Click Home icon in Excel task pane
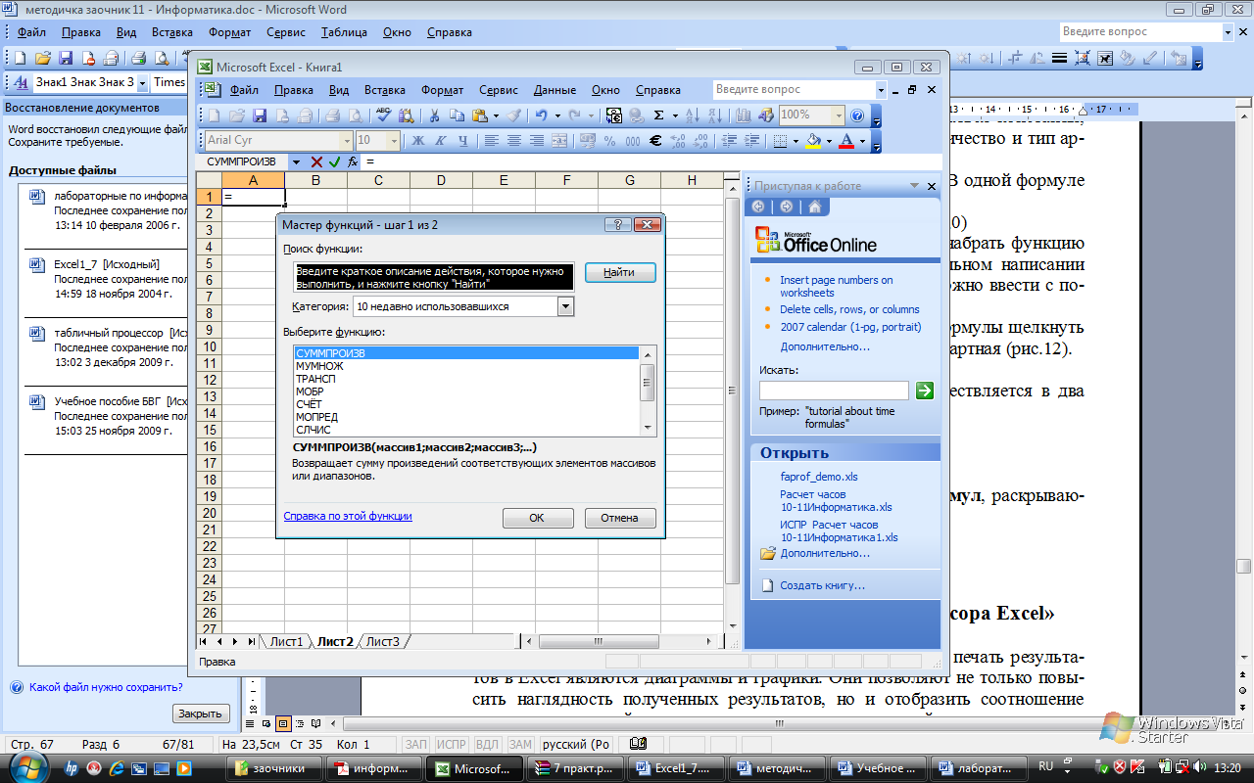The image size is (1254, 783). point(815,207)
